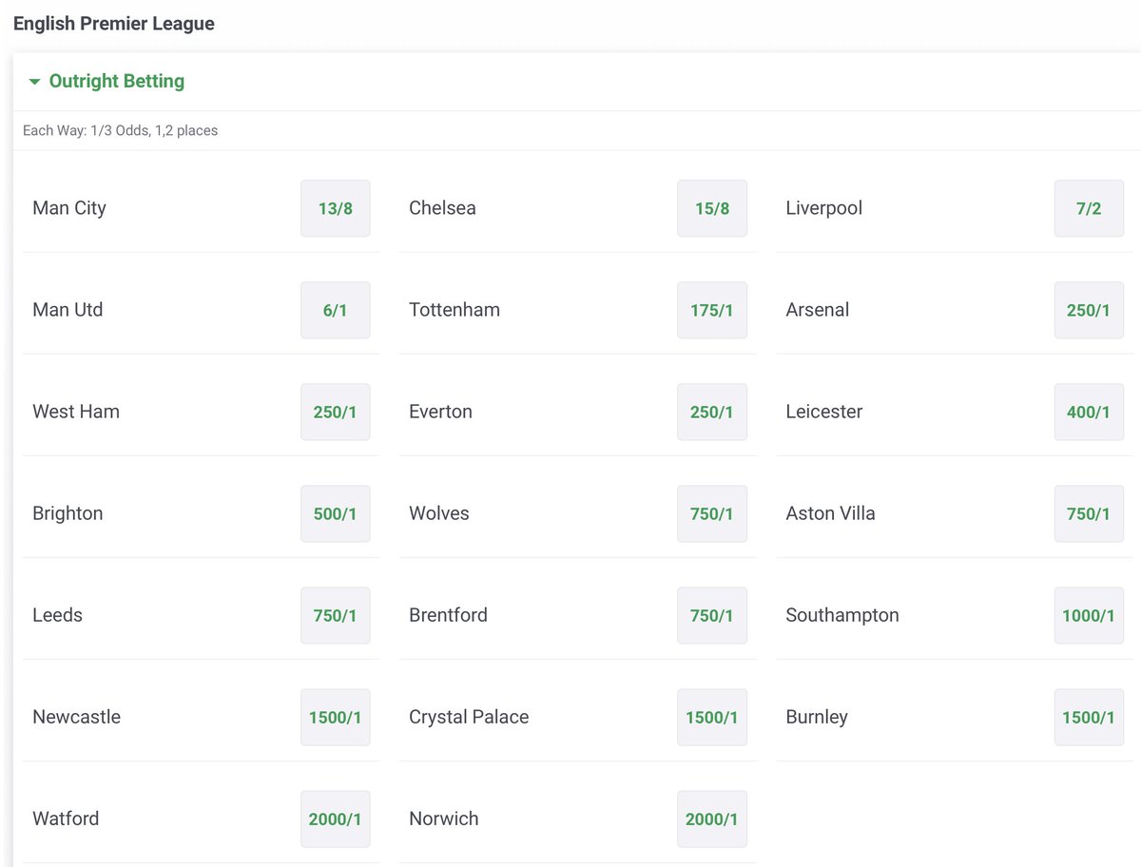Select Newcastle 1500/1 odds
This screenshot has height=867, width=1141.
click(335, 717)
